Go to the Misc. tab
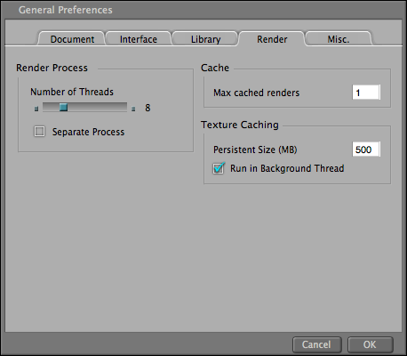 pyautogui.click(x=339, y=39)
